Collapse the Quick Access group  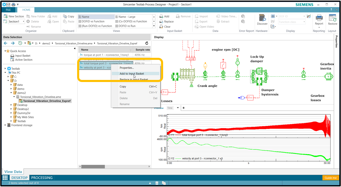[5, 51]
